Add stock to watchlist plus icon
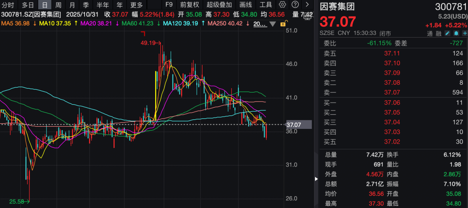468x208 pixels. tap(465, 33)
